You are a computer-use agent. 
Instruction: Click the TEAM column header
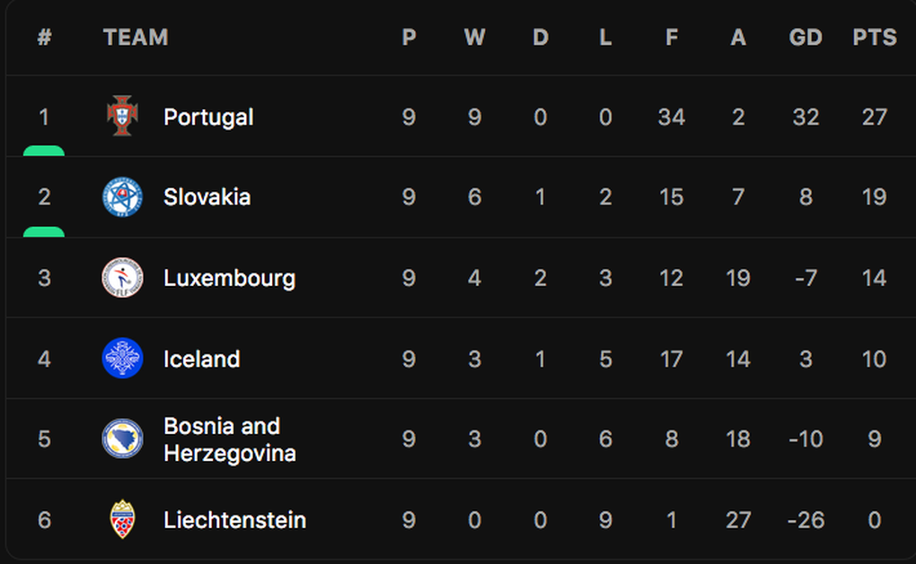pos(137,38)
